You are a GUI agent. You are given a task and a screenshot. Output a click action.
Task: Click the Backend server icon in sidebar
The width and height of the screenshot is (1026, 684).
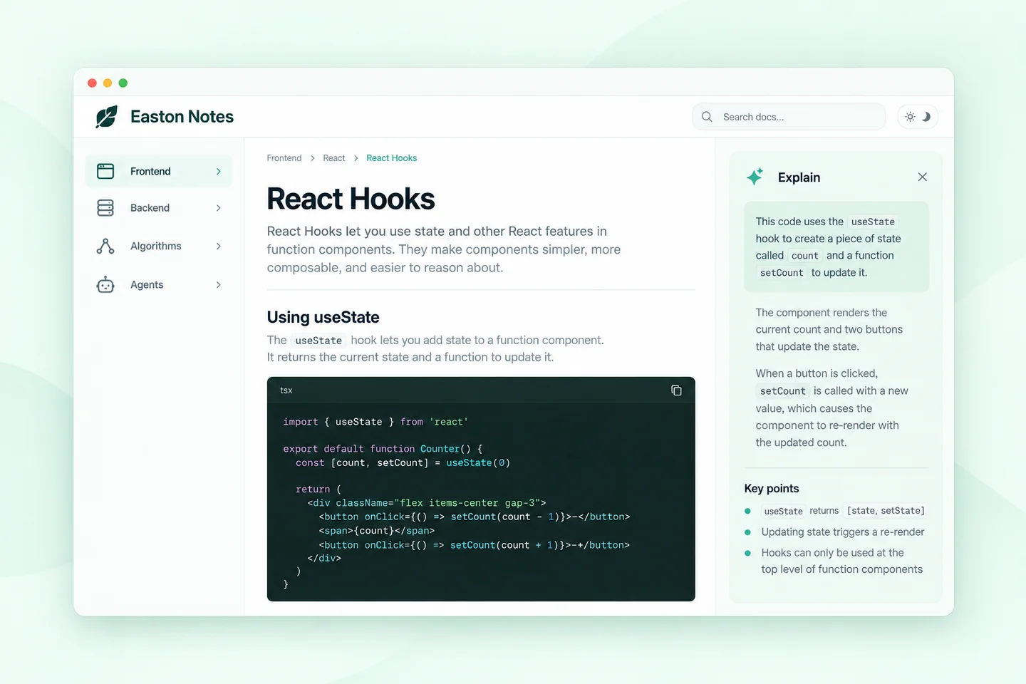tap(105, 208)
